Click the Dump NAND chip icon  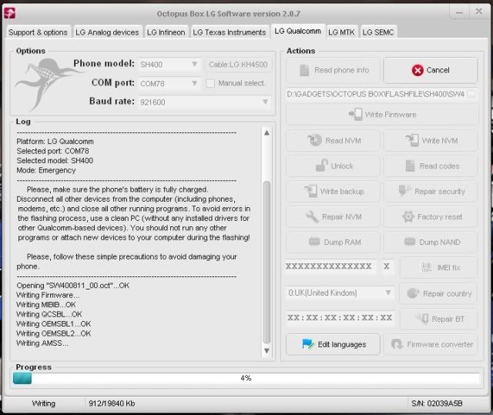(x=410, y=242)
